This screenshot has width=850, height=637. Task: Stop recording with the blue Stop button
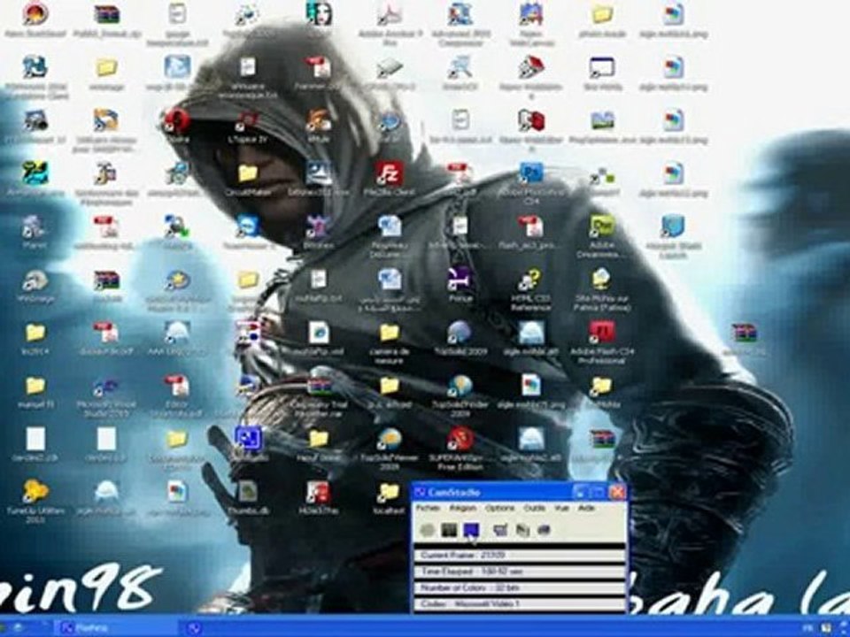[471, 530]
